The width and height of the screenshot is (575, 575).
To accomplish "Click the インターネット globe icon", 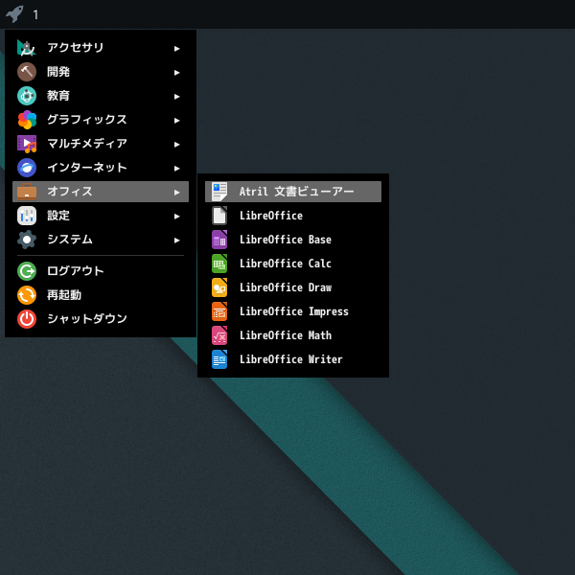I will [x=27, y=168].
